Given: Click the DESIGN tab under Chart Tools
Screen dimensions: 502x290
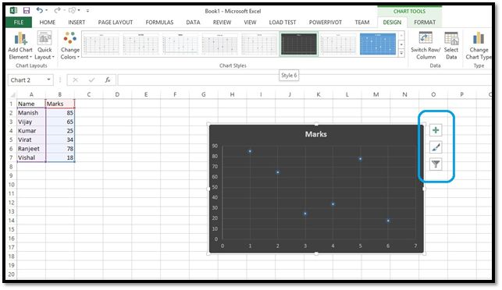Looking at the screenshot, I should click(392, 23).
